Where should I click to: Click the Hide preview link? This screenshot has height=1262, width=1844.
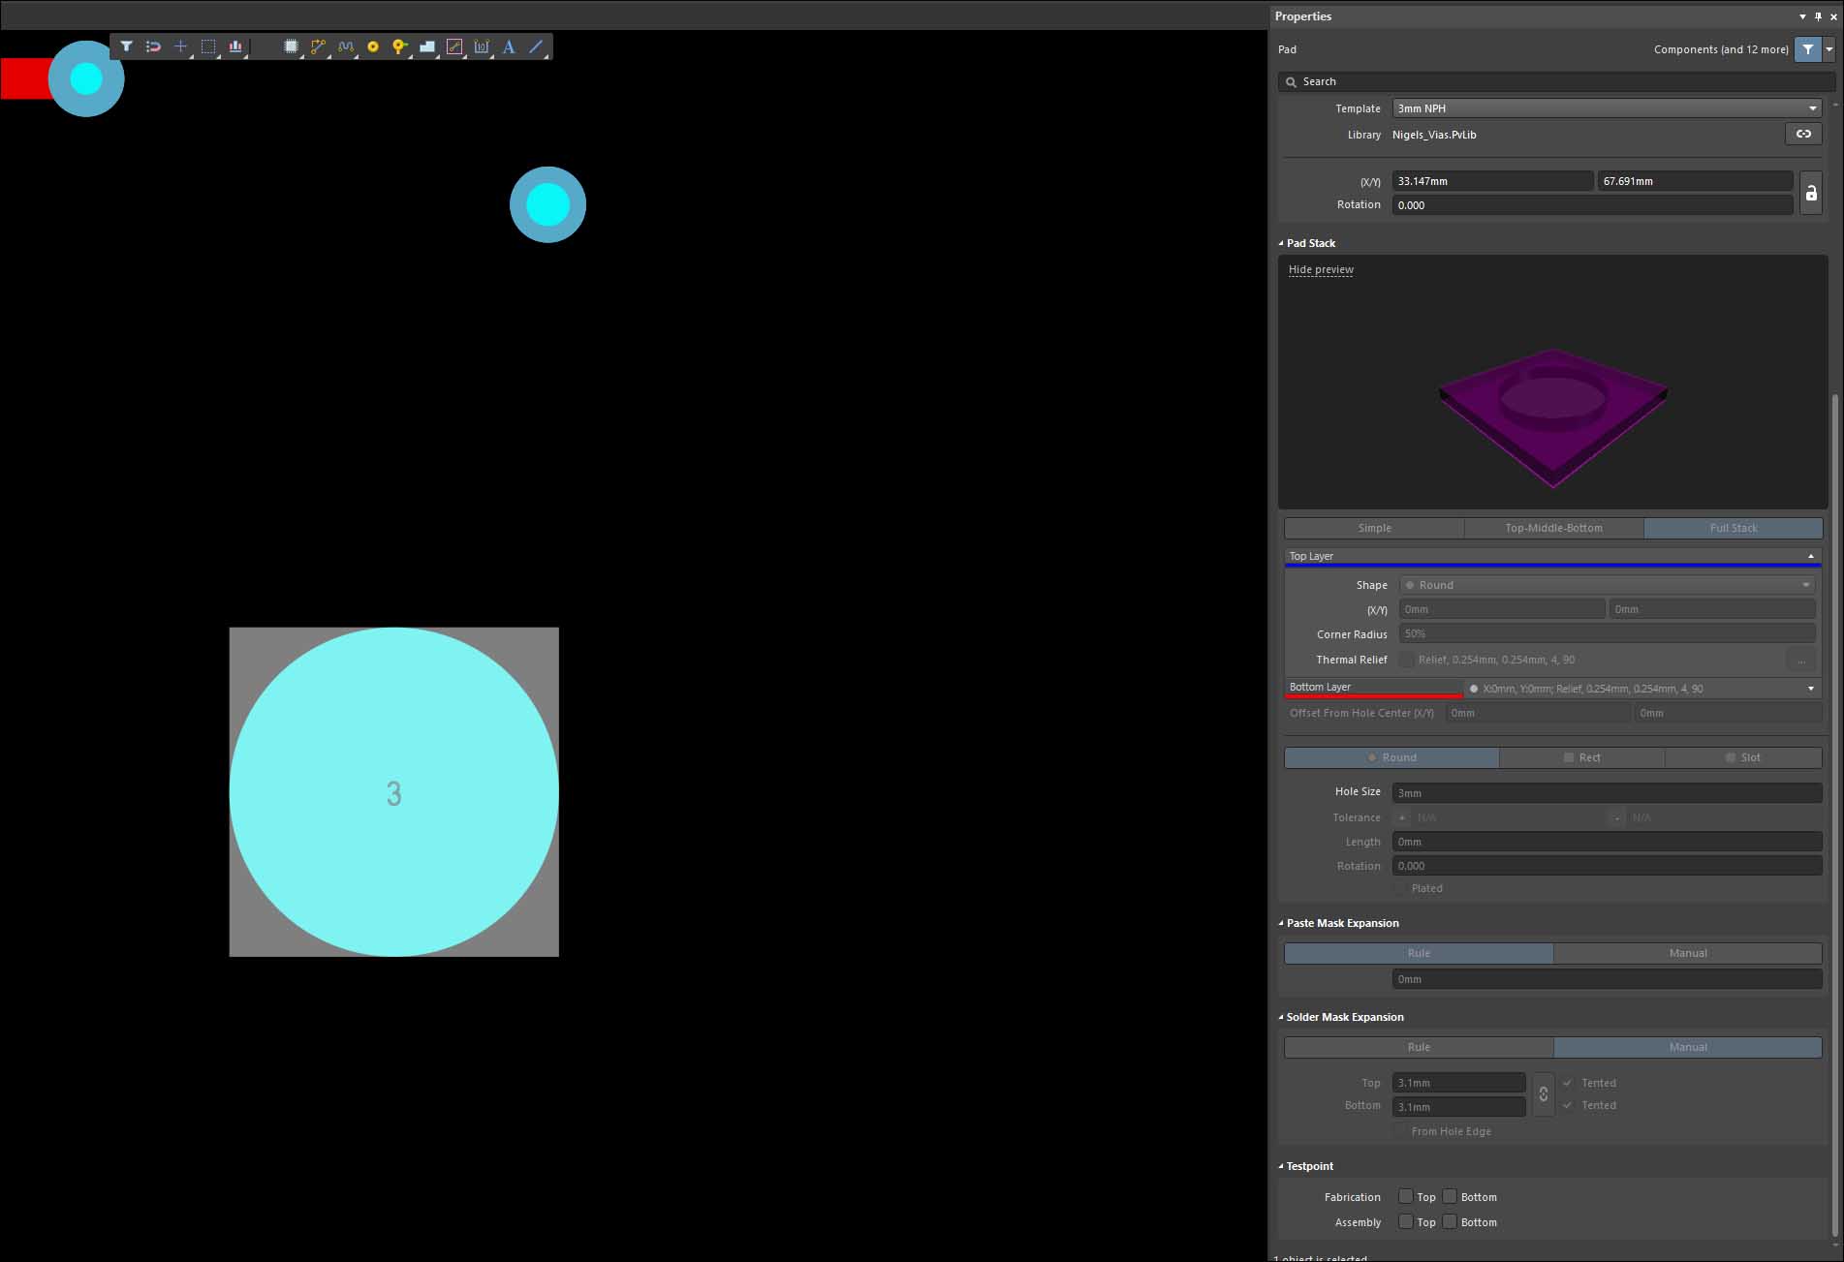(1321, 269)
